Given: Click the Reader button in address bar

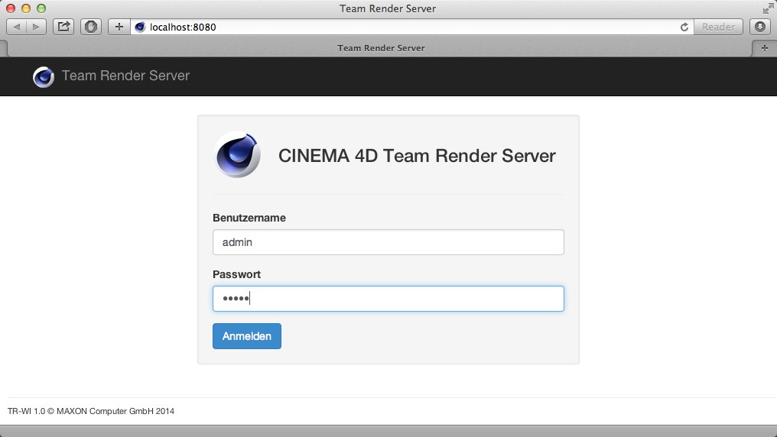Looking at the screenshot, I should pos(718,27).
